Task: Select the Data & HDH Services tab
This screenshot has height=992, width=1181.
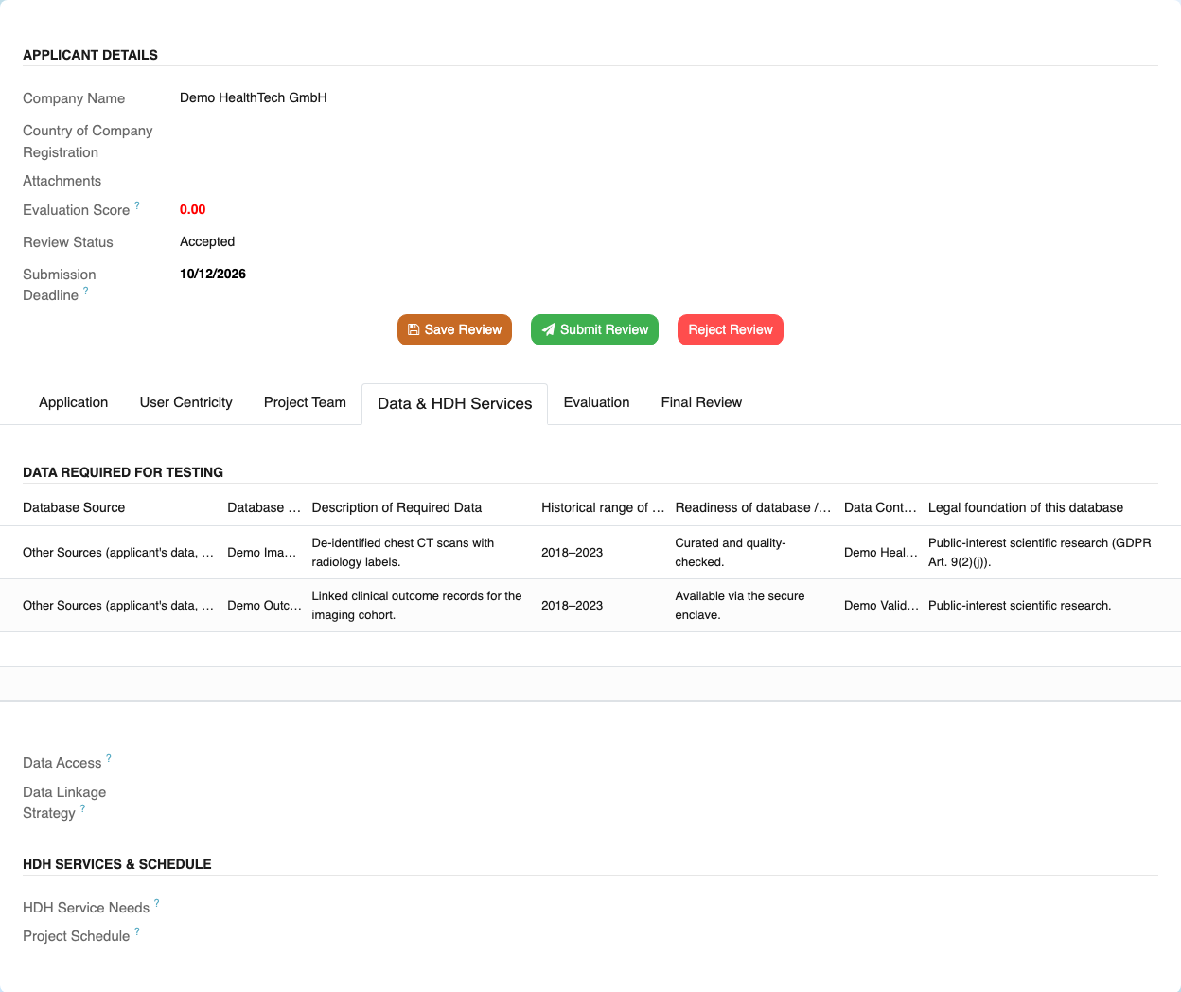Action: pos(454,403)
